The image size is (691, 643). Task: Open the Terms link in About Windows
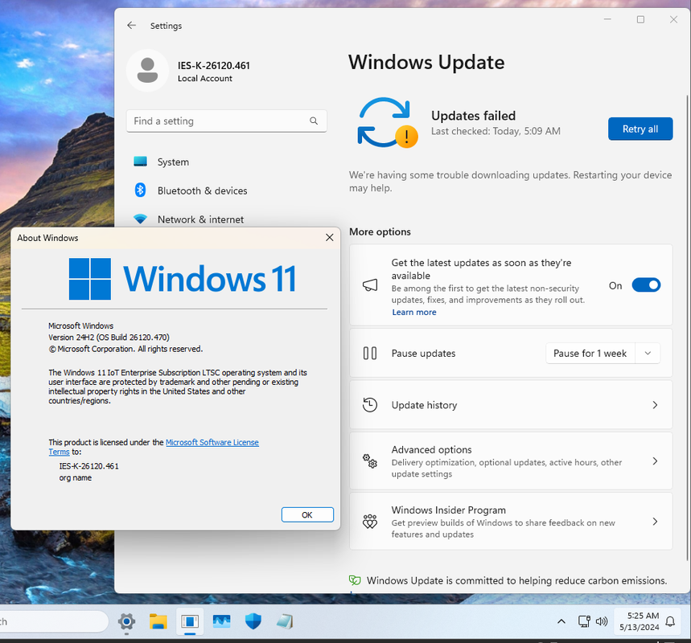(59, 452)
